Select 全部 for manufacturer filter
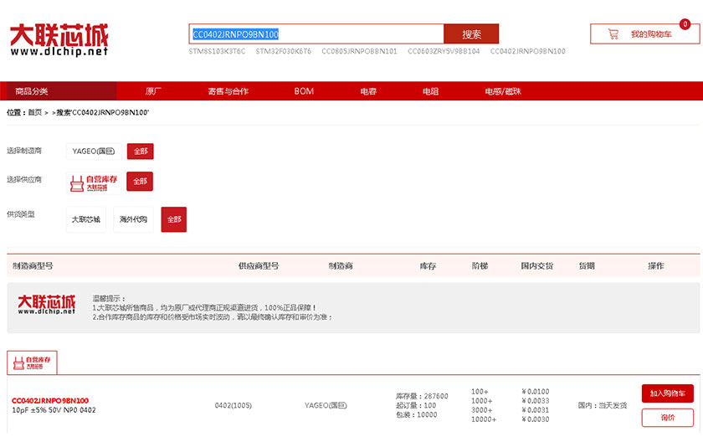The width and height of the screenshot is (703, 442). tap(140, 152)
